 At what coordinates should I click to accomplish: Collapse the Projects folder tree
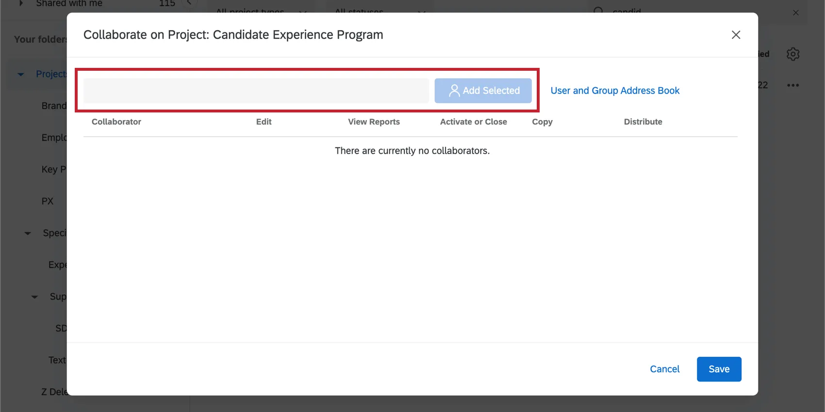[x=20, y=74]
